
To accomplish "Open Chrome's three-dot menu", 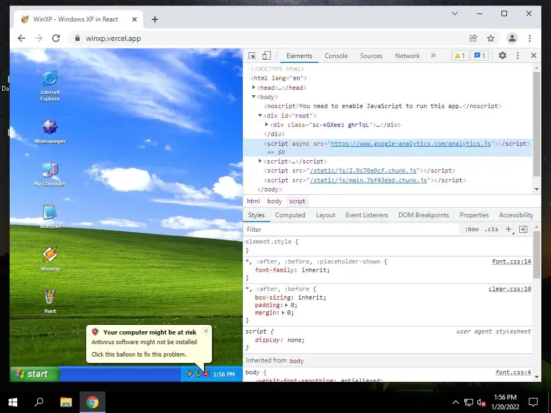I will tap(529, 38).
